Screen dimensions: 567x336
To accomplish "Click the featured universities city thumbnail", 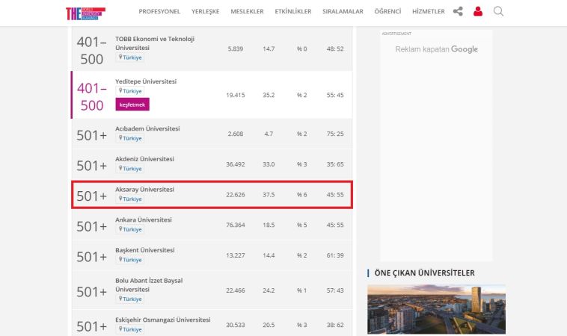I will pos(436,308).
